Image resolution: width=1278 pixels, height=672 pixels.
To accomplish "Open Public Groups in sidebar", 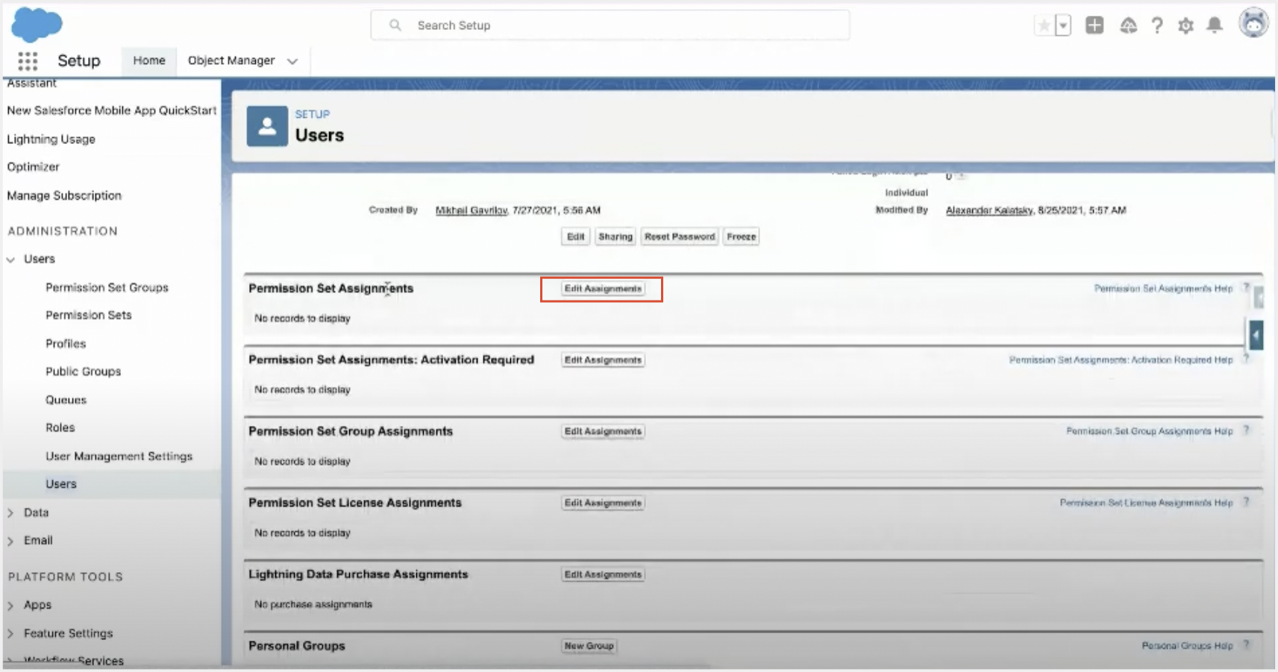I will click(x=83, y=371).
